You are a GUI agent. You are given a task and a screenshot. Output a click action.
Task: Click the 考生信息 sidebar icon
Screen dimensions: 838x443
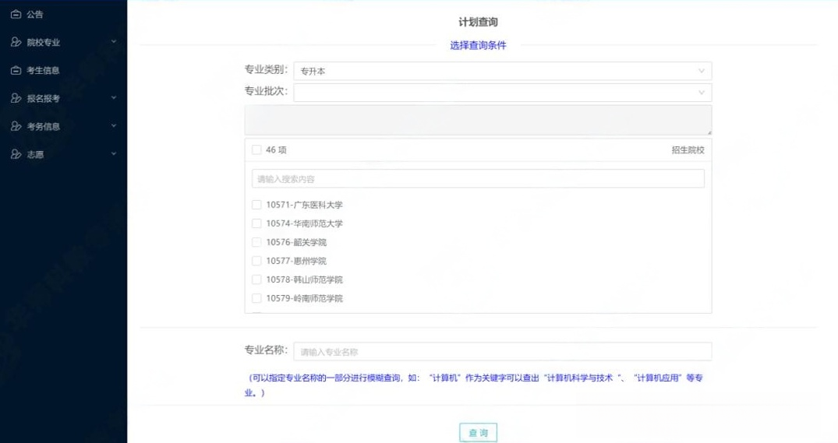point(16,71)
